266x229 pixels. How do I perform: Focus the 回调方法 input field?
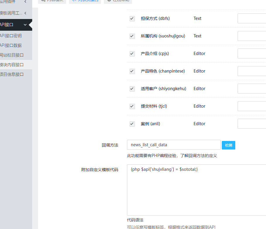click(174, 145)
